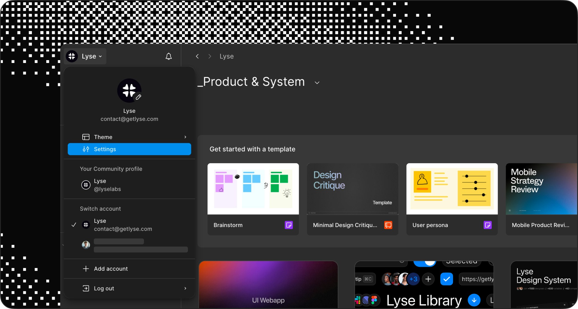
Task: Navigate back using the left arrow
Action: tap(197, 56)
